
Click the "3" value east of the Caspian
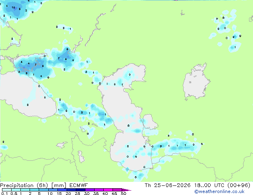pos(160,146)
